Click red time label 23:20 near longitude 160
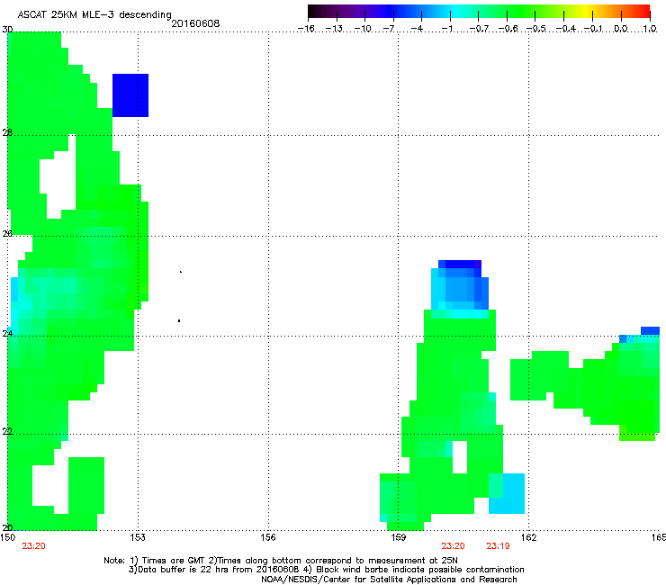 [x=453, y=546]
